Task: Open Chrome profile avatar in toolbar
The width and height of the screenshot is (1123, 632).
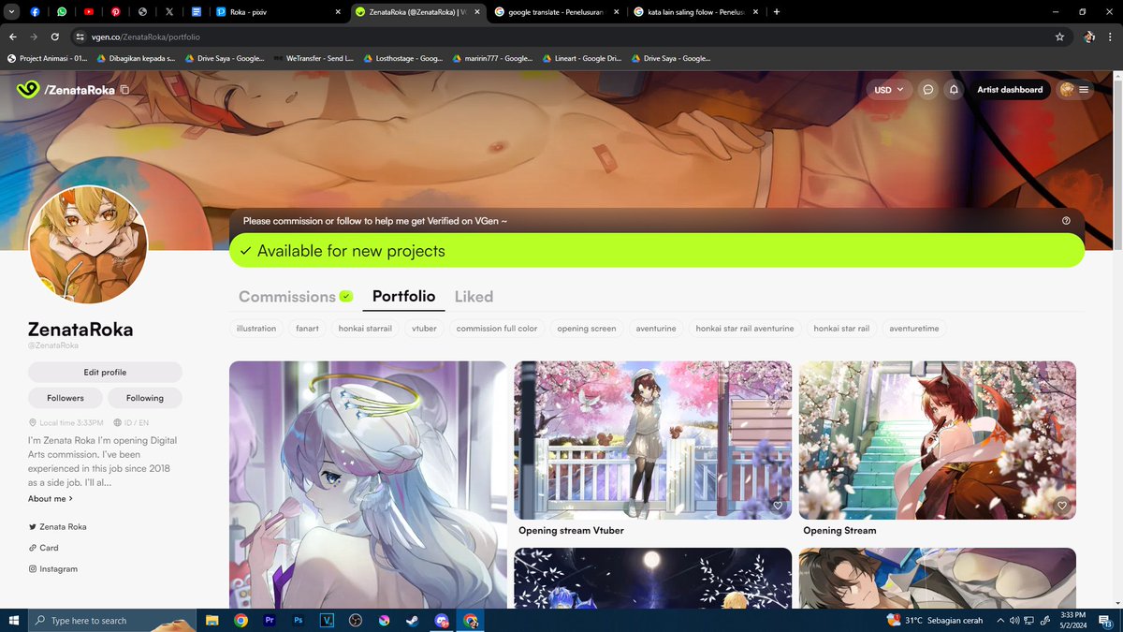Action: [1089, 37]
